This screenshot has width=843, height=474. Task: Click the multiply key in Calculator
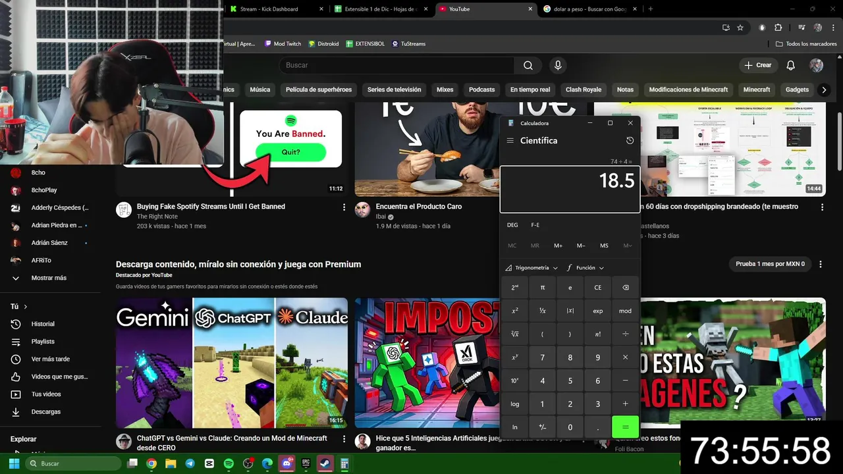click(626, 357)
